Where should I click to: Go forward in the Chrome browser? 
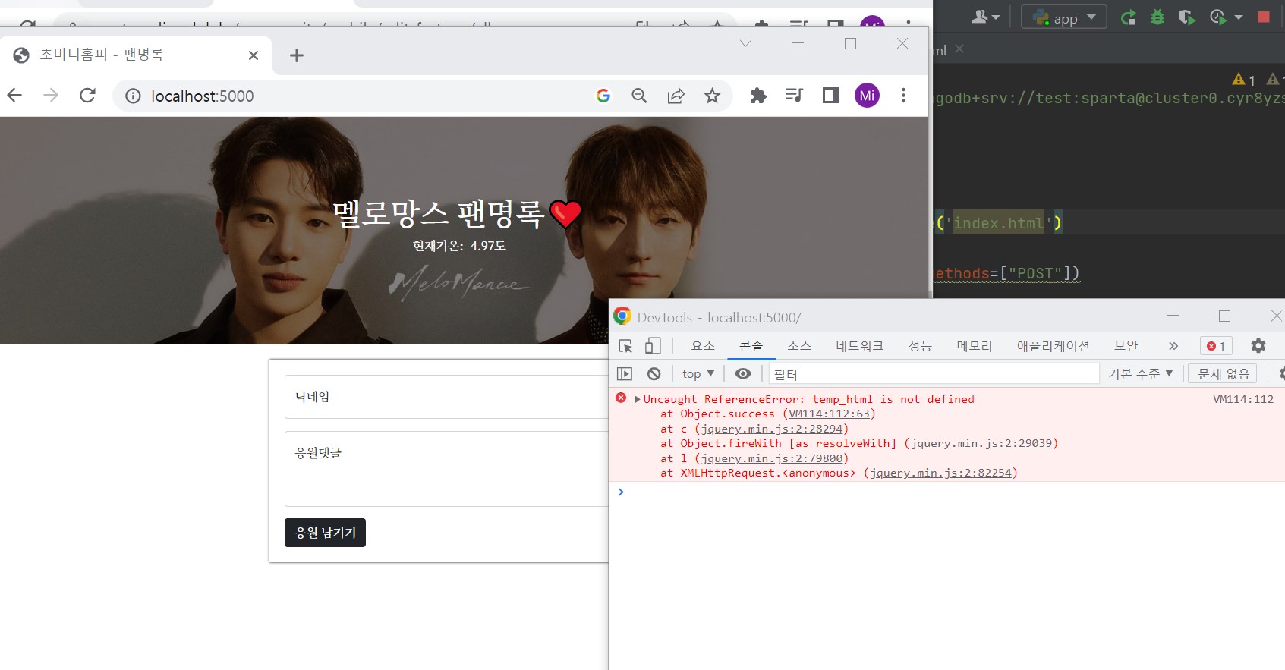(x=51, y=95)
